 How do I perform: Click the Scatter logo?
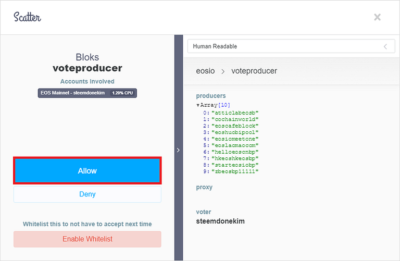coord(27,17)
